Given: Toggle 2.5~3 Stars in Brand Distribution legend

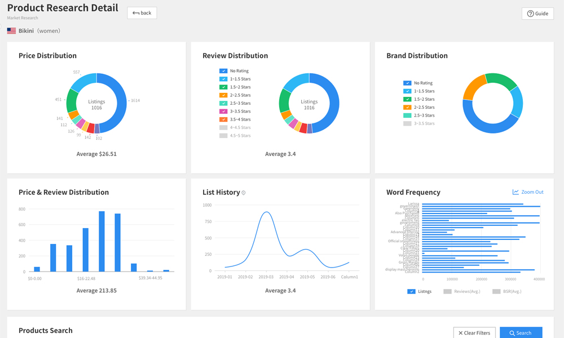Looking at the screenshot, I should [x=407, y=115].
